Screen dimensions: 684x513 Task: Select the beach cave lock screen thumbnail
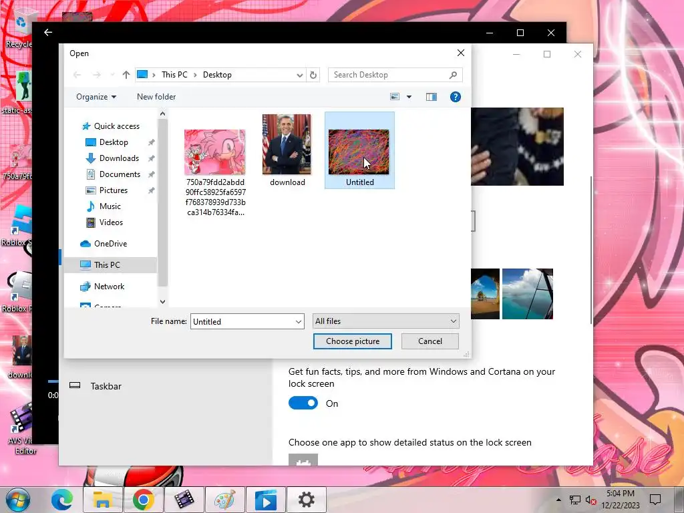click(485, 294)
